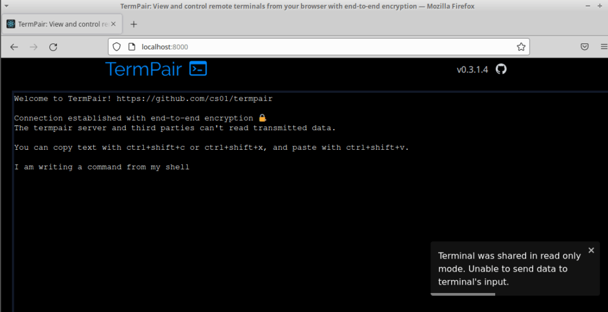Click the toast notification progress bar
608x312 pixels.
[x=463, y=294]
